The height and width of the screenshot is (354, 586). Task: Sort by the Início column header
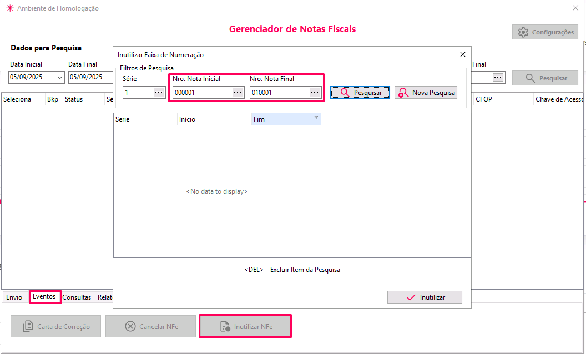[x=214, y=119]
